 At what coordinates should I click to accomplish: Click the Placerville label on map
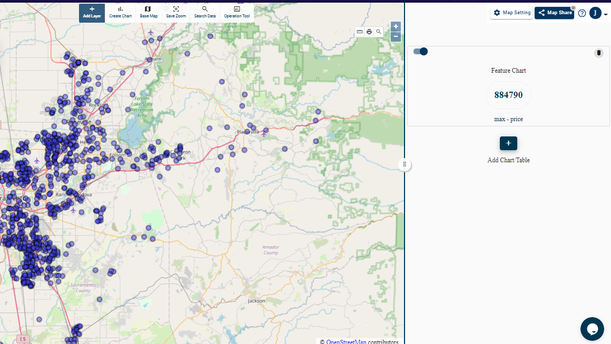click(248, 132)
